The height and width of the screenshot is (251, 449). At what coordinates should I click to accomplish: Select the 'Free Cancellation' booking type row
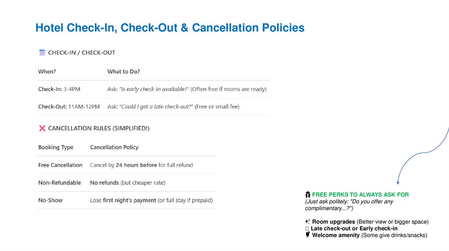point(60,165)
